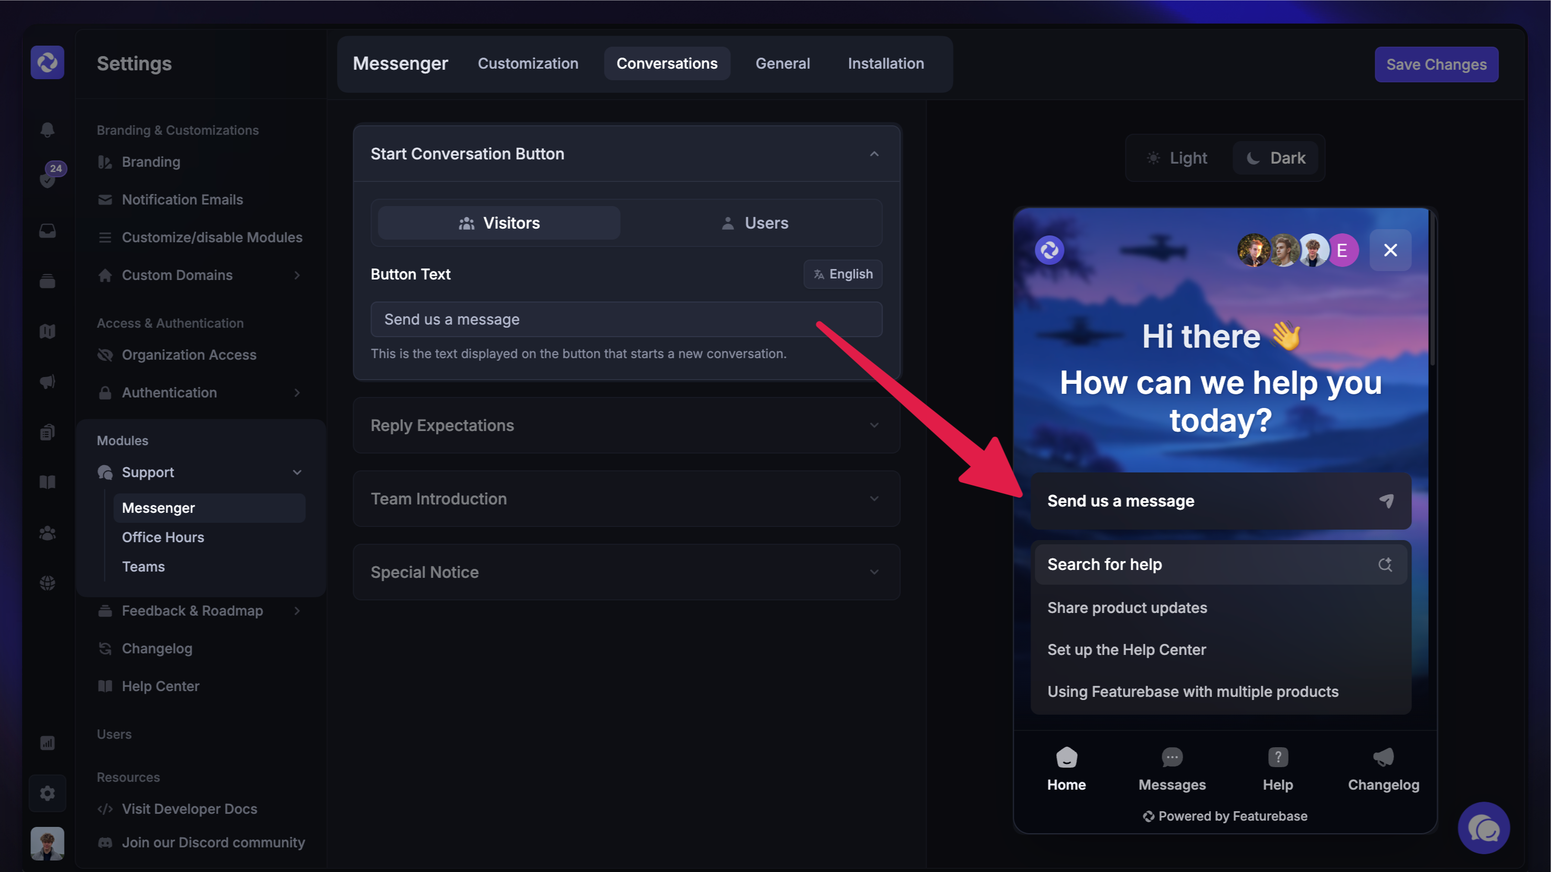Click the settings gear icon in sidebar
1551x872 pixels.
pos(48,793)
